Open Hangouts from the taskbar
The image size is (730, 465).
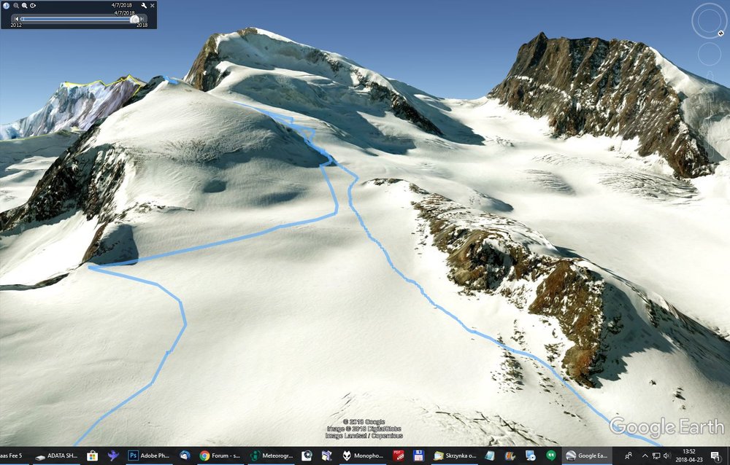click(x=550, y=456)
